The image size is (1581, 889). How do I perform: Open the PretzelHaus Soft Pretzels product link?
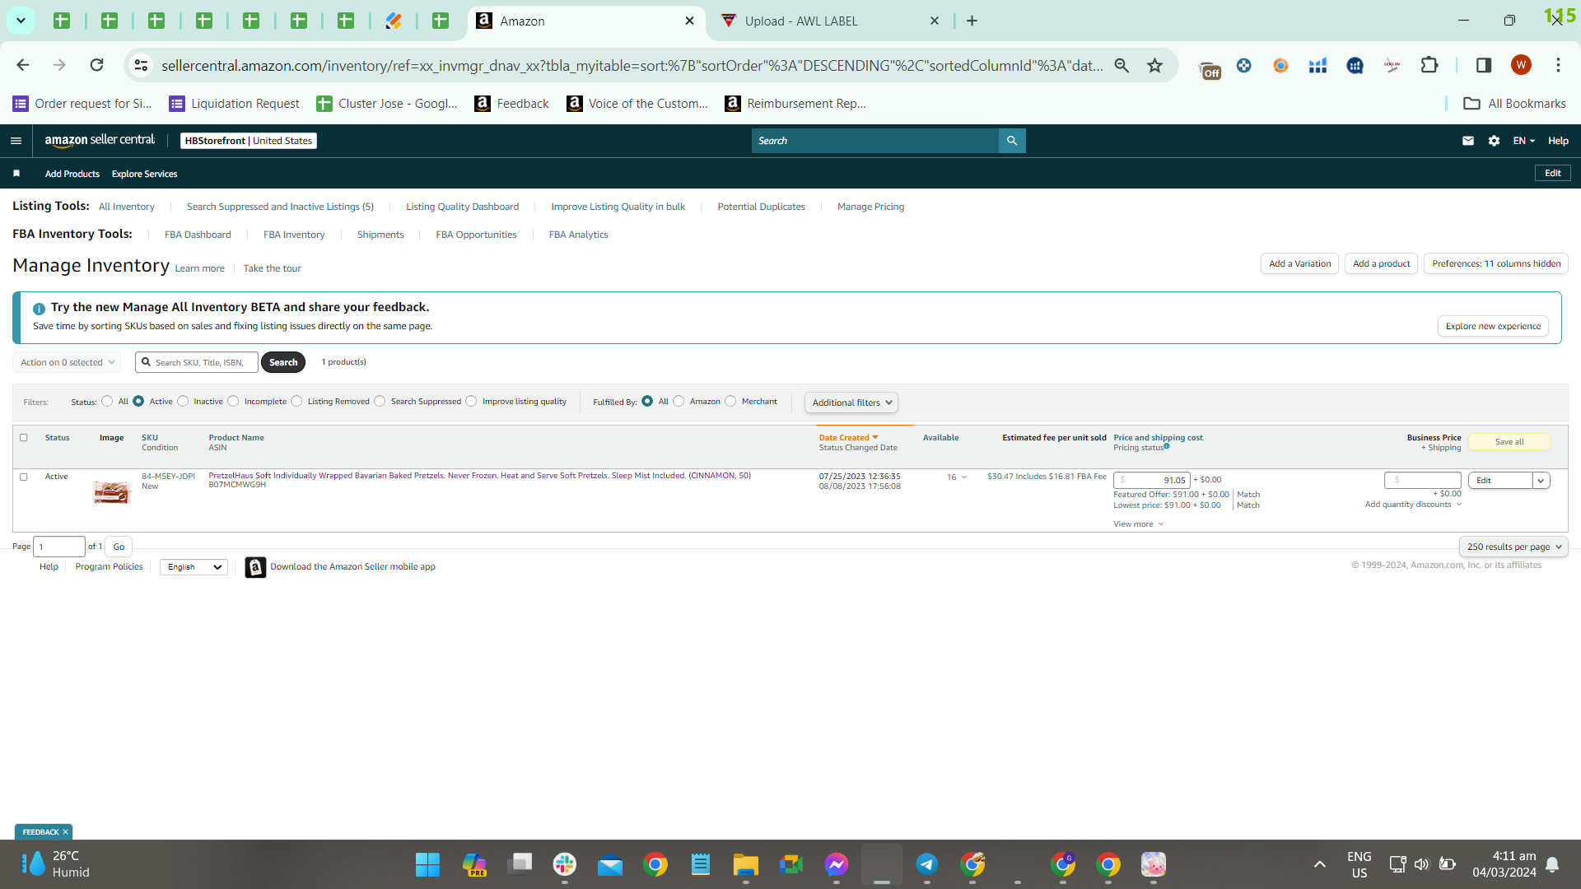[480, 476]
